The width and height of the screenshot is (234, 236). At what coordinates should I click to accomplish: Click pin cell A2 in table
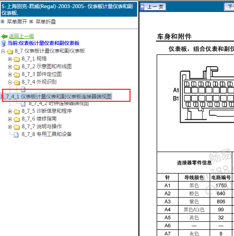click(167, 193)
